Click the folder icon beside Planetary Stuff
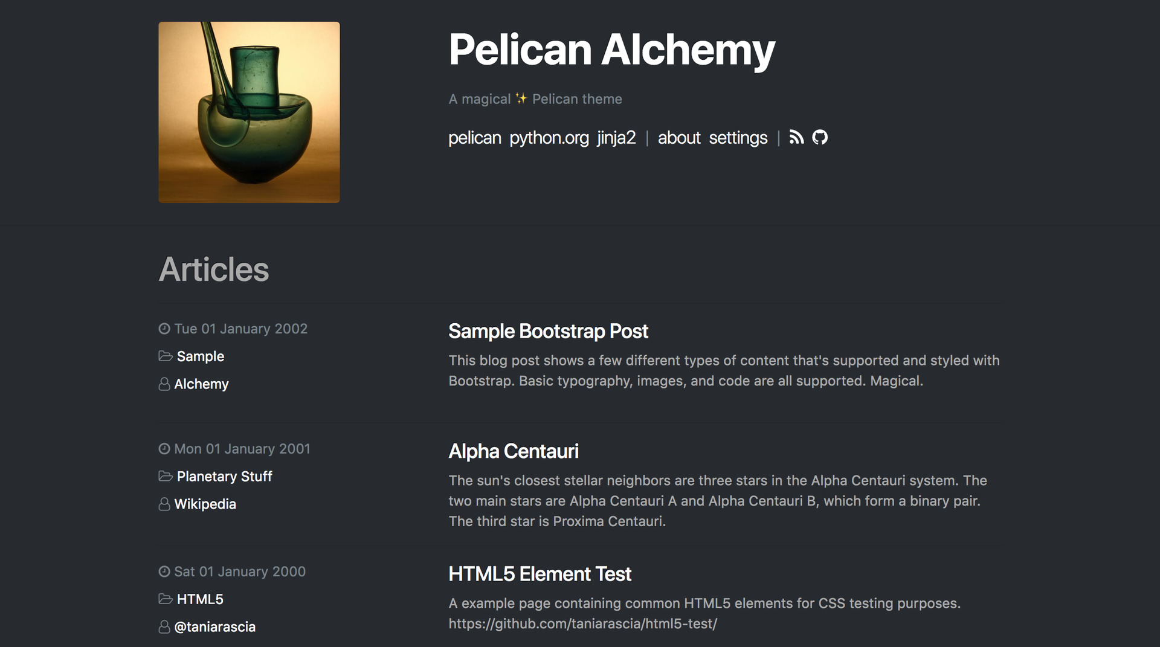The width and height of the screenshot is (1160, 647). [x=166, y=476]
